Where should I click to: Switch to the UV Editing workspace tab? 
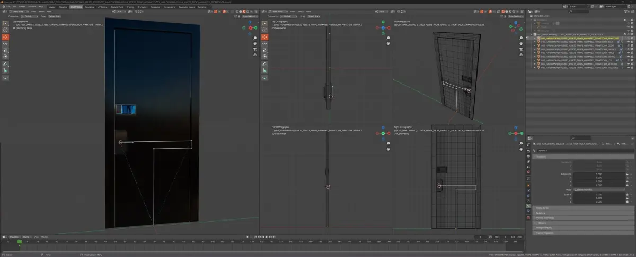click(102, 7)
